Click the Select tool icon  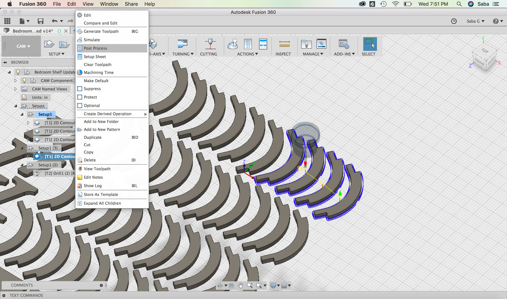[x=369, y=44]
